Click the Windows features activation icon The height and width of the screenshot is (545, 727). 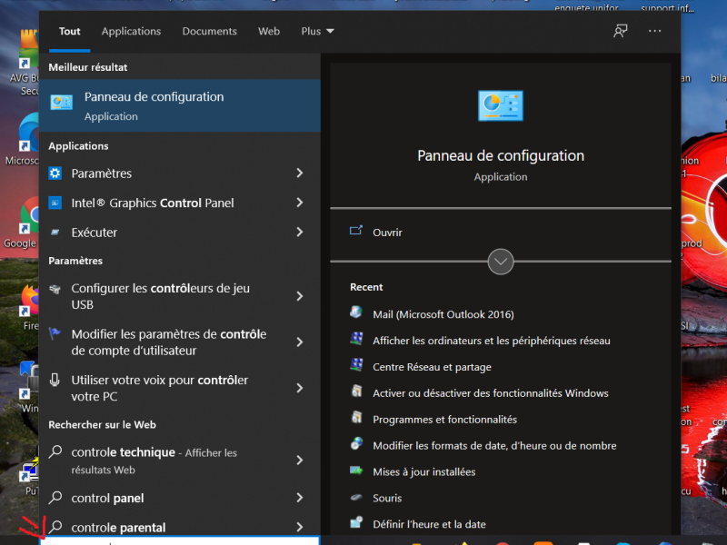[x=356, y=391]
